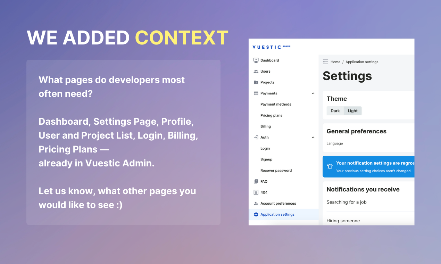441x264 pixels.
Task: Switch theme to Dark
Action: [x=335, y=111]
